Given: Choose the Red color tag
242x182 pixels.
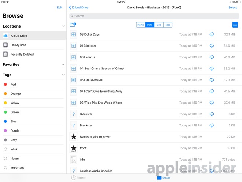Looking at the screenshot, I should 13,85.
